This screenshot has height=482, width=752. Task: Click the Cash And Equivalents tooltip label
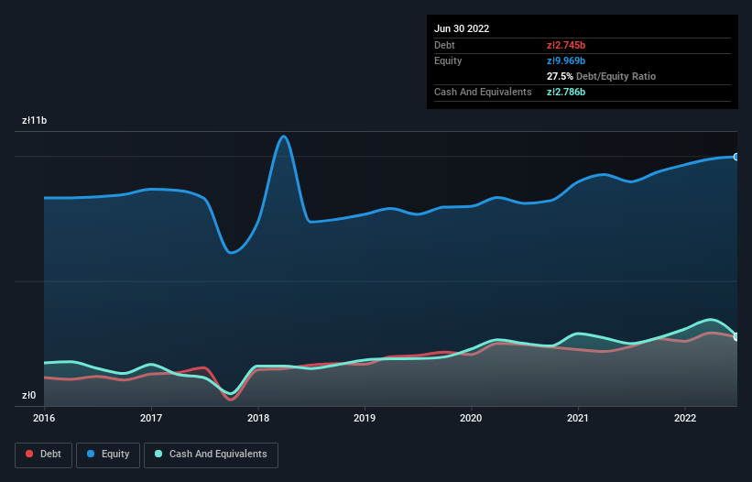pos(483,92)
